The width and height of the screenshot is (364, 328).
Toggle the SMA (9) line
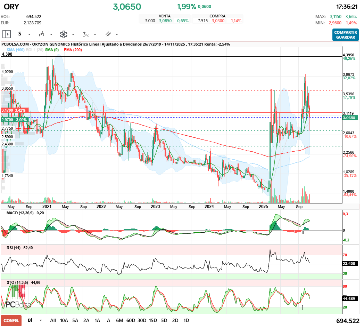[51, 50]
